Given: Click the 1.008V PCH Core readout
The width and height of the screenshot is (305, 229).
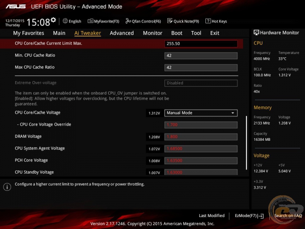Looking at the screenshot, I should [154, 161].
